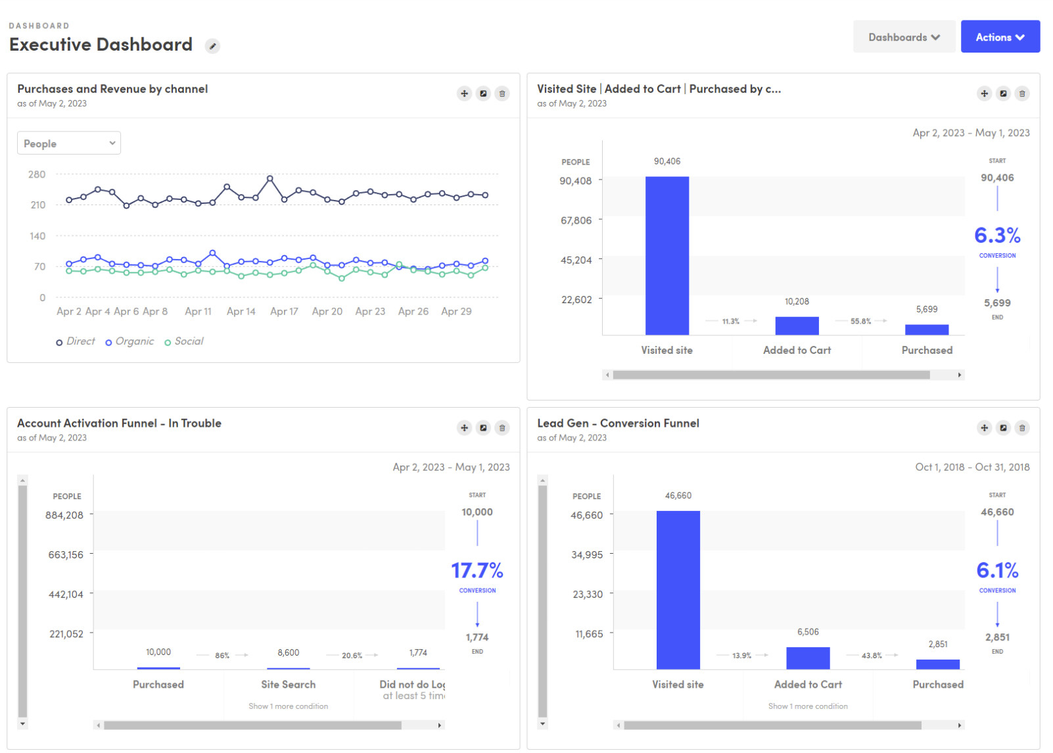Select the DASHBOARD breadcrumb label
This screenshot has height=753, width=1053.
tap(38, 25)
